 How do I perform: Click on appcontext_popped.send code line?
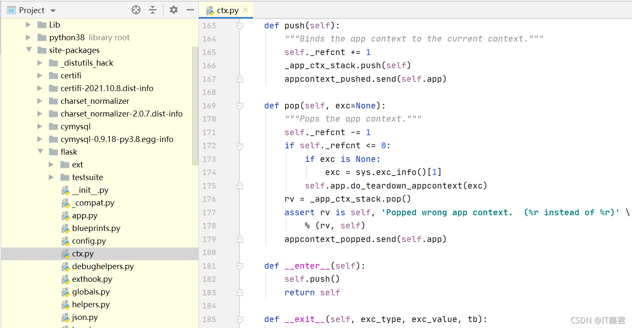coord(365,239)
